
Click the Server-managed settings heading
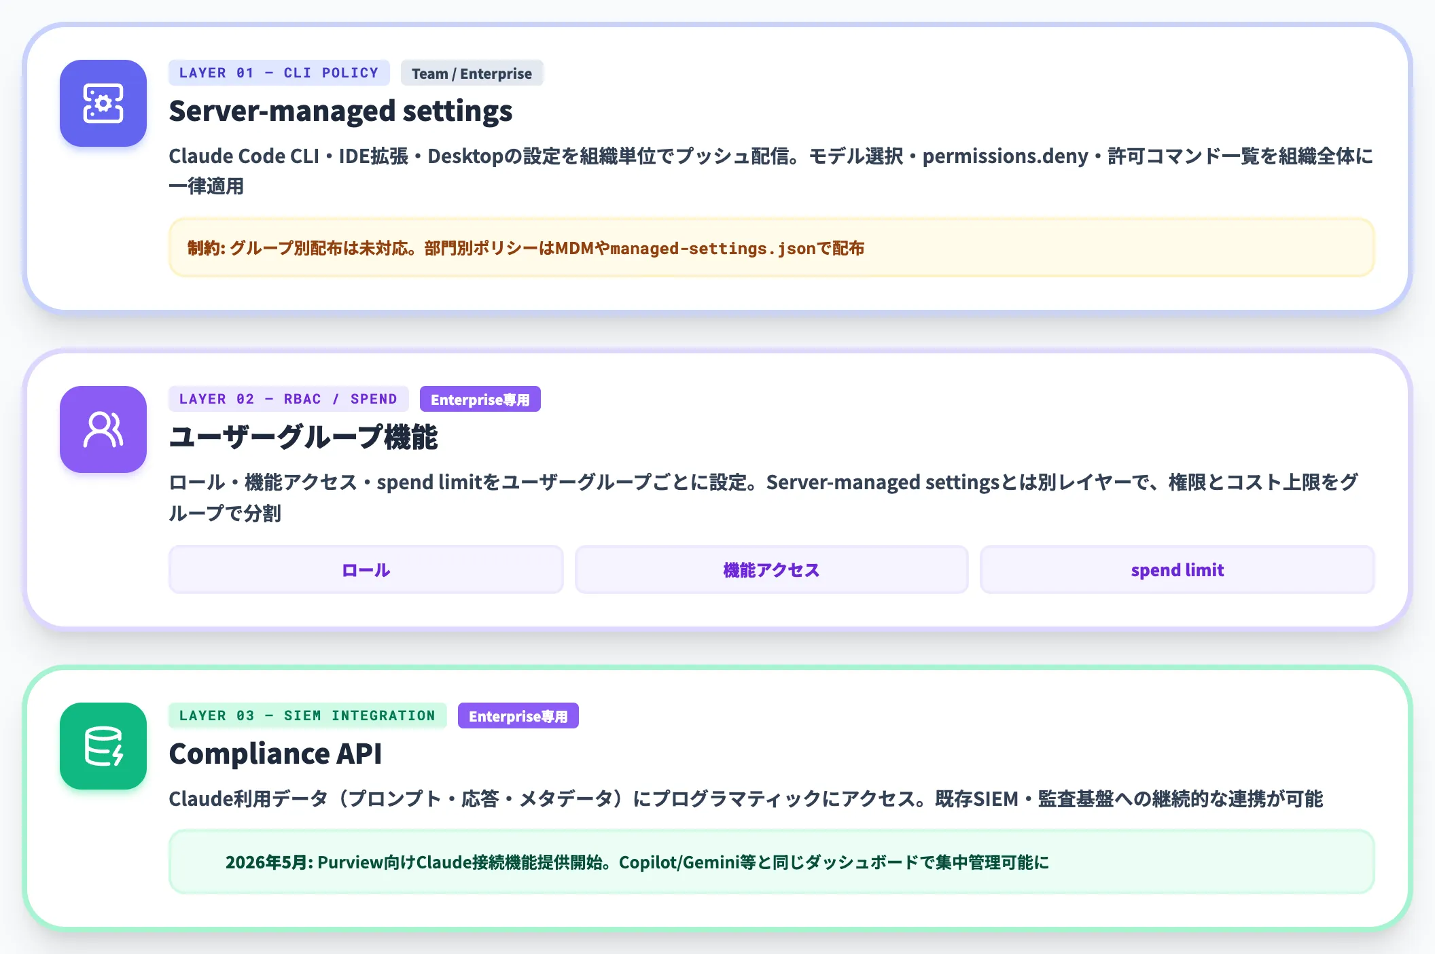[340, 111]
